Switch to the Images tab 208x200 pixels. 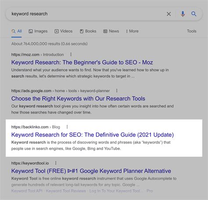pos(38,31)
